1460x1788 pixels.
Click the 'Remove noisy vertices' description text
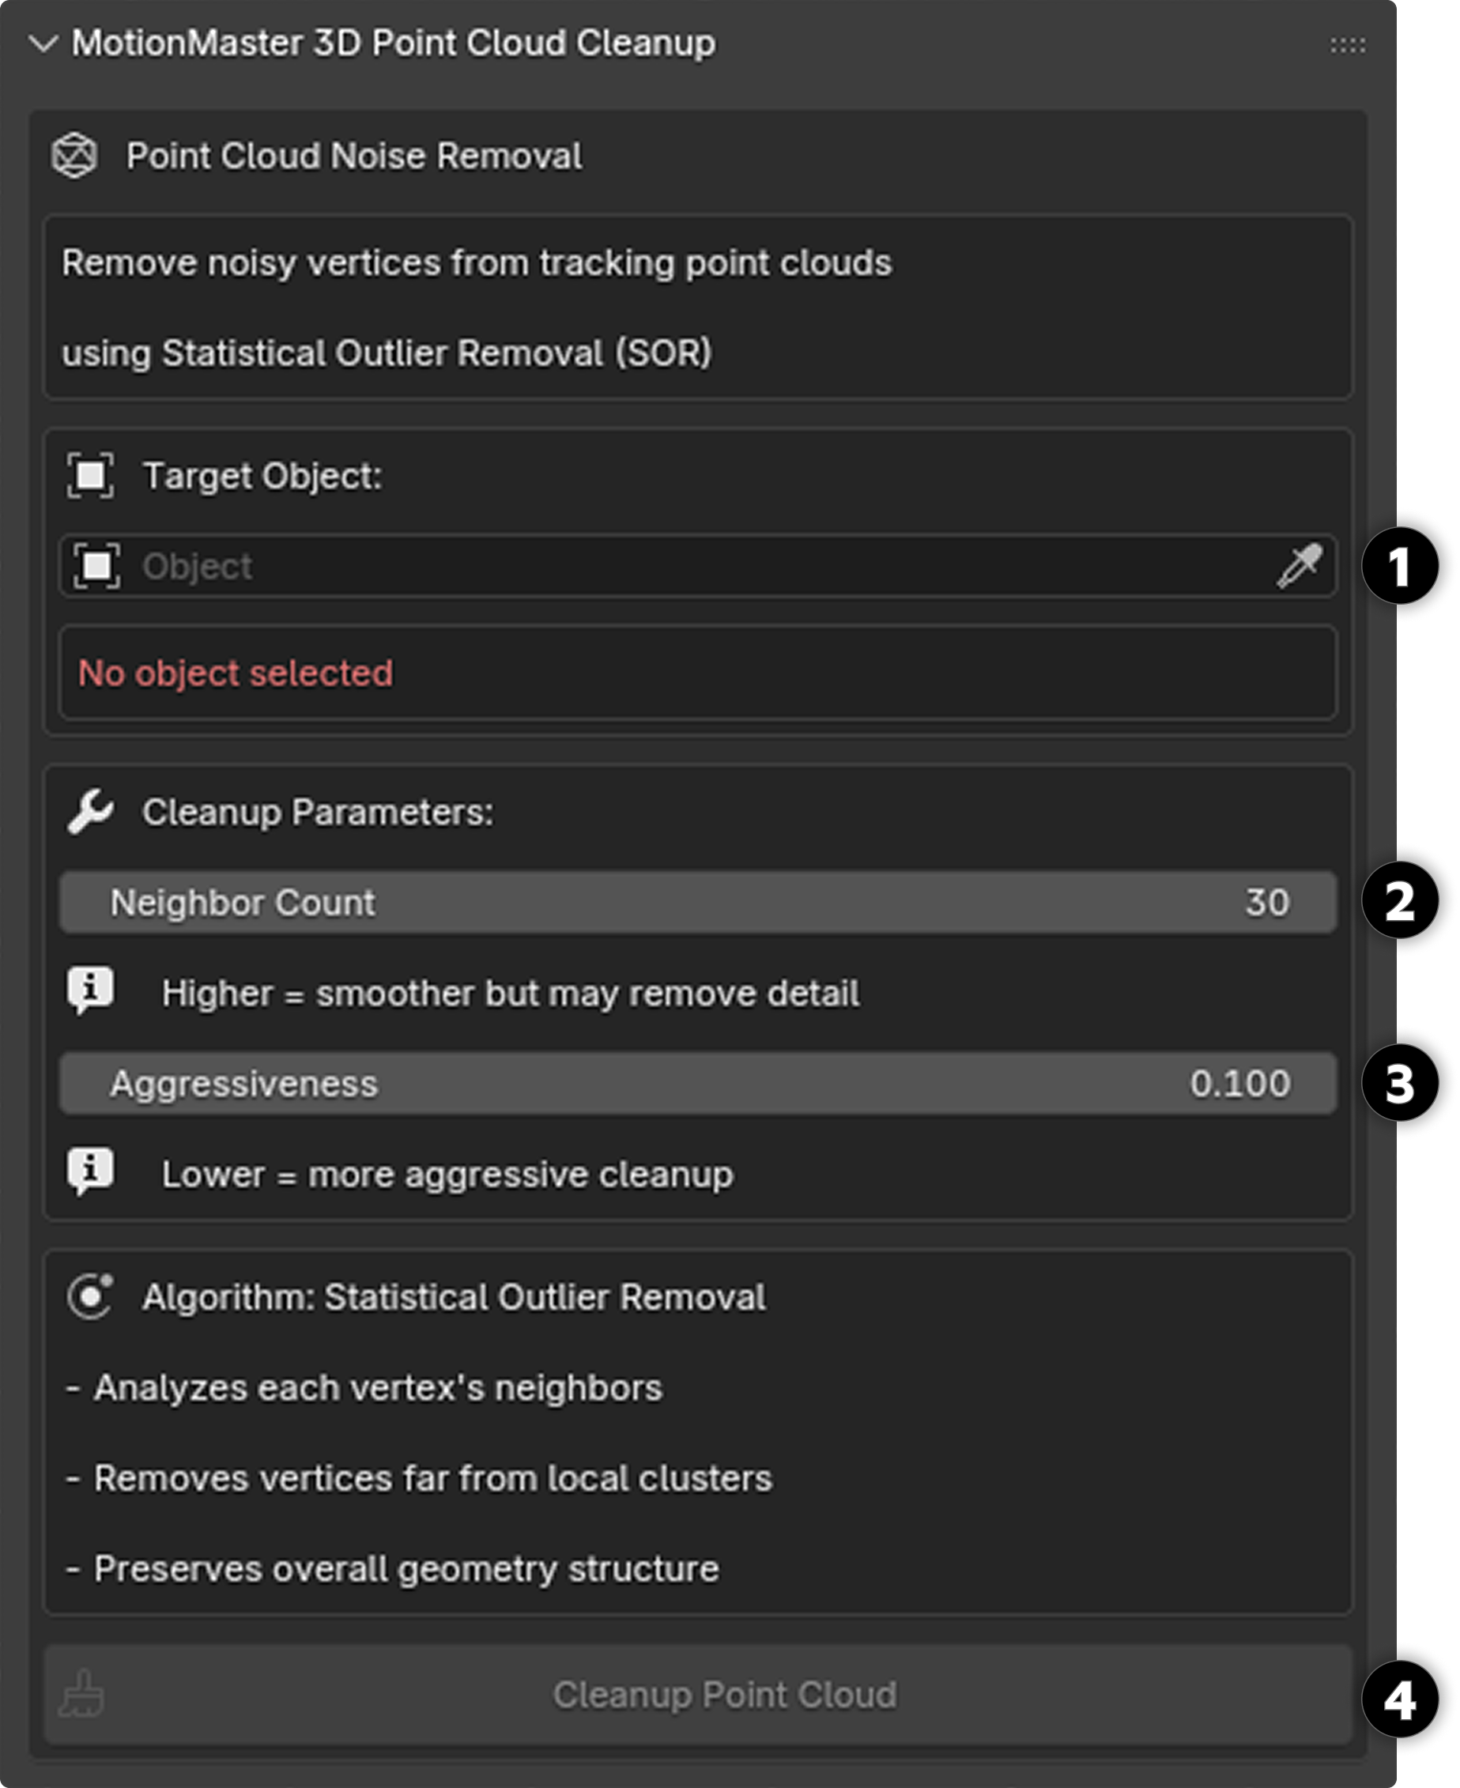pos(477,263)
